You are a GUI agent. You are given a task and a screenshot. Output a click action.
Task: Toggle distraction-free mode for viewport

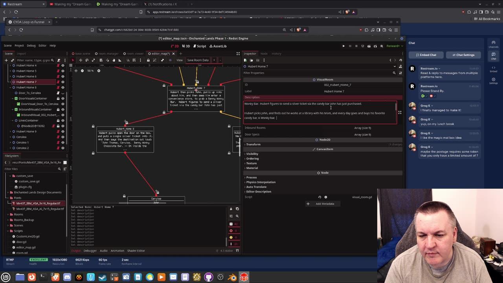[x=238, y=53]
